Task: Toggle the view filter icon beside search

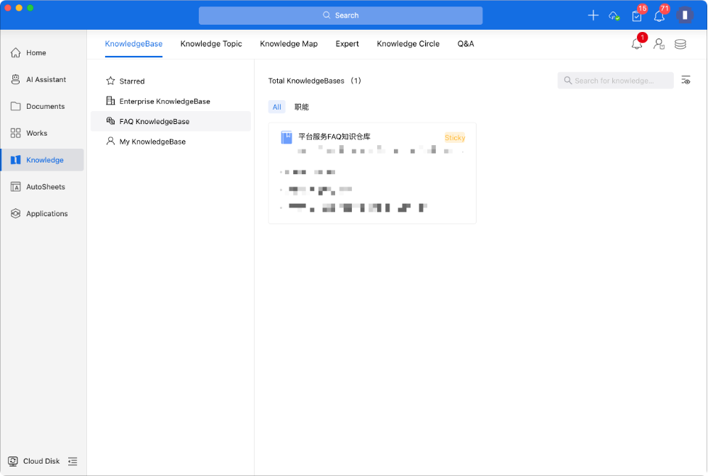Action: (686, 81)
